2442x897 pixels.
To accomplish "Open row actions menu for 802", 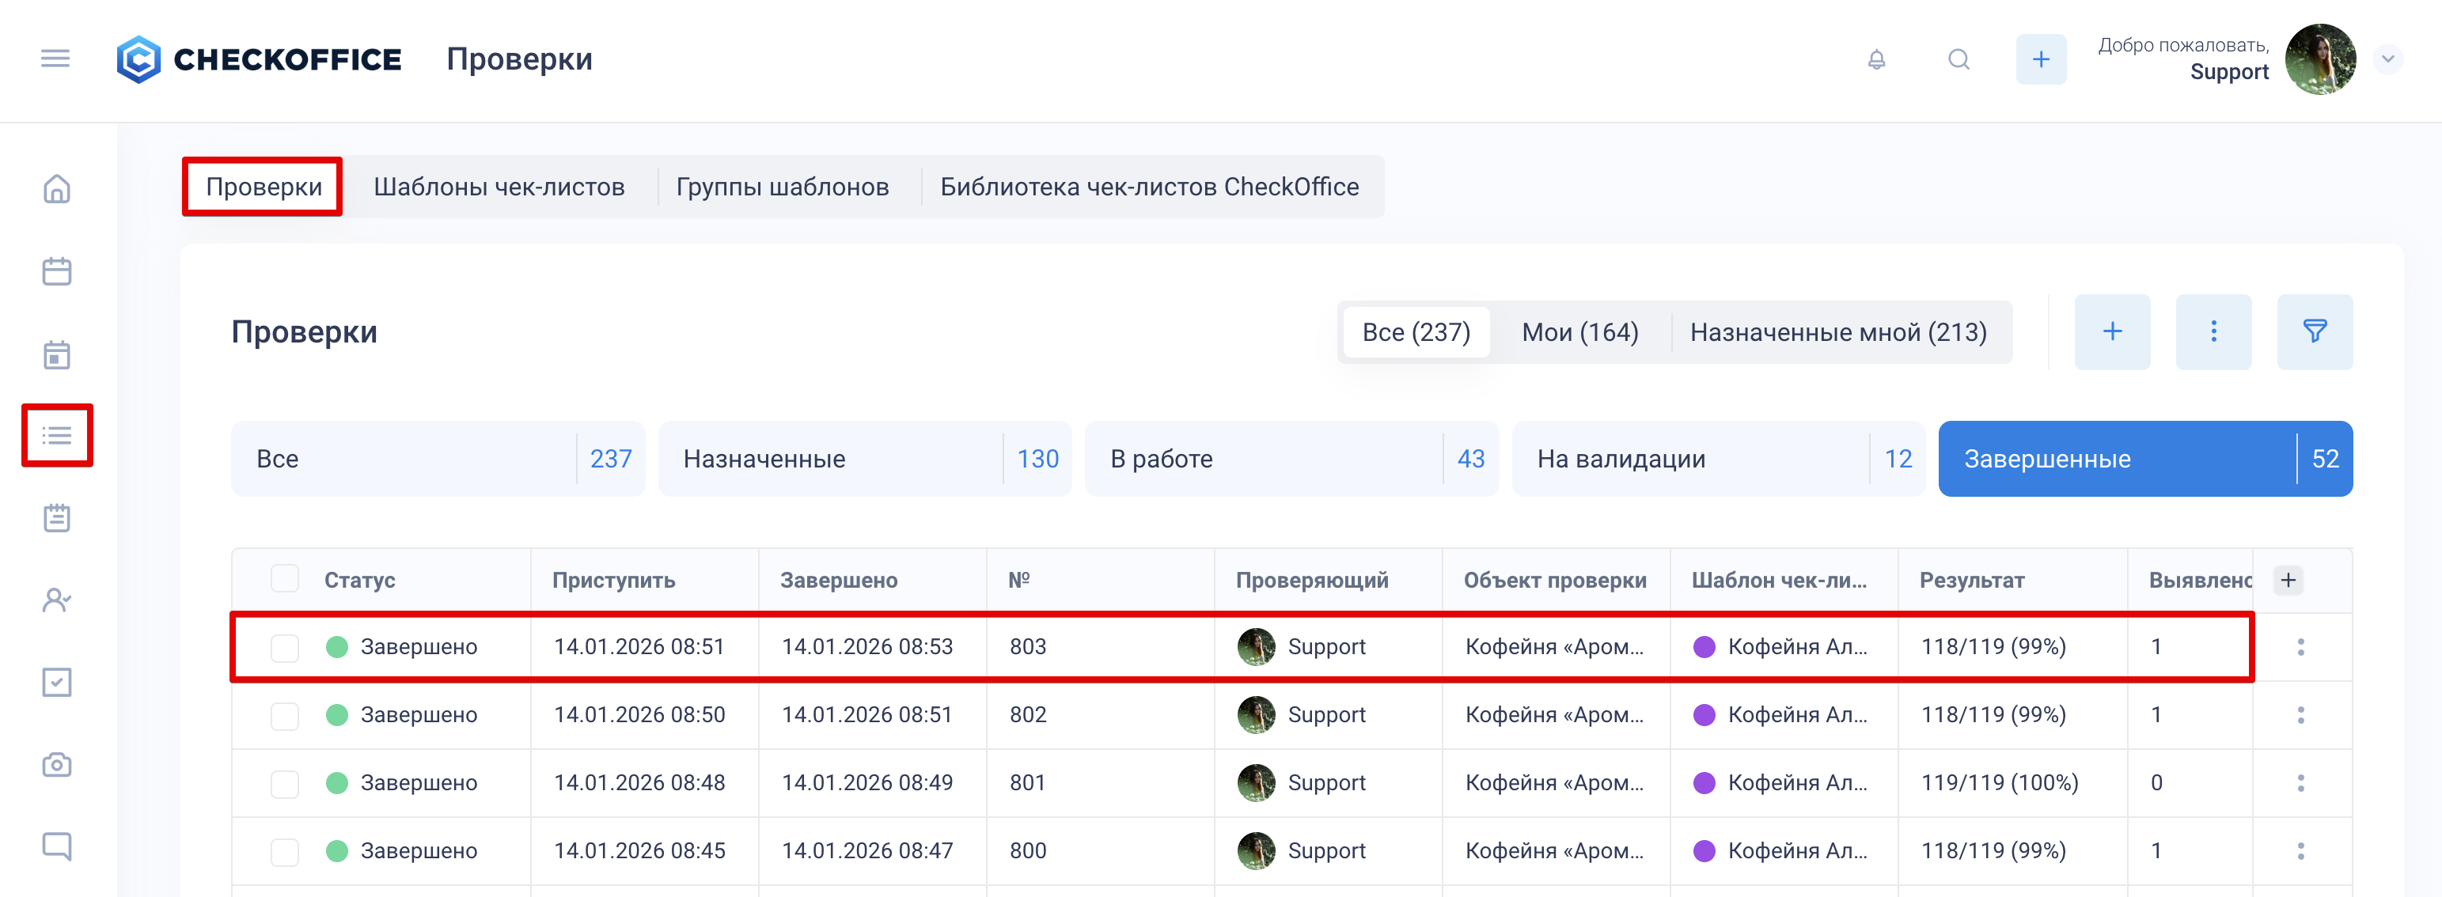I will click(2300, 715).
